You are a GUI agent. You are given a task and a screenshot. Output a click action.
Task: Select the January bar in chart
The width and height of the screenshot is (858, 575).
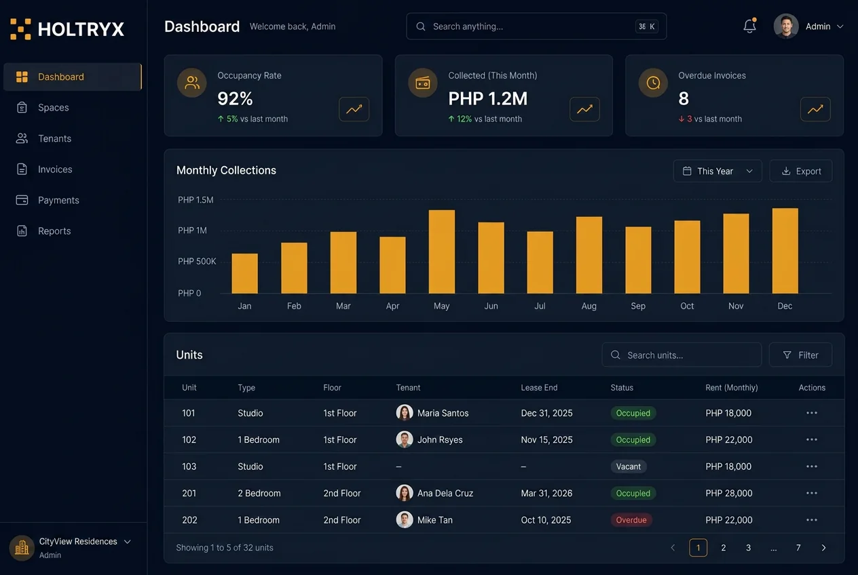coord(244,273)
